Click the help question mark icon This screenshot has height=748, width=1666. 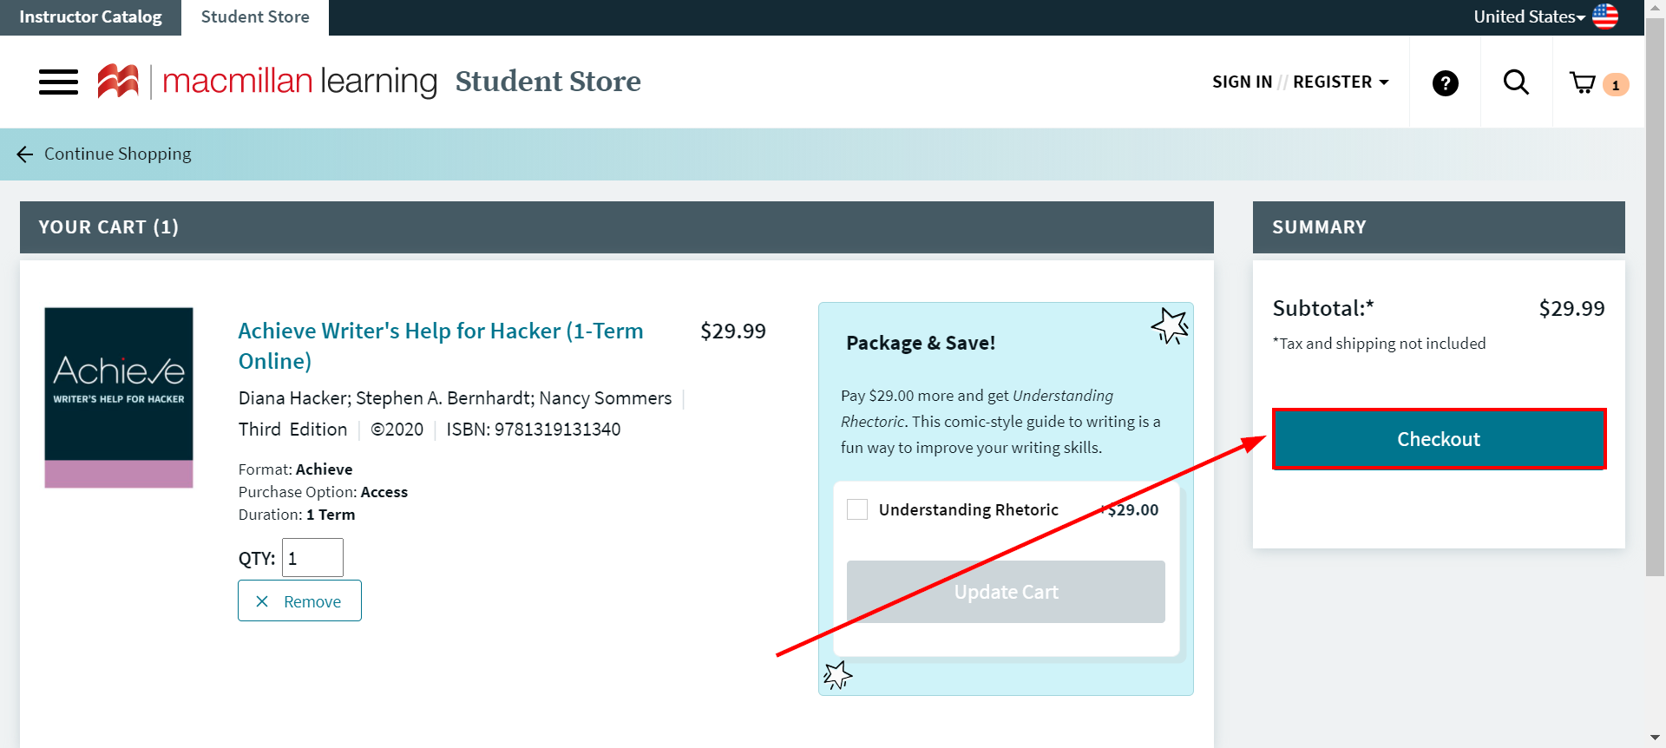click(x=1444, y=82)
